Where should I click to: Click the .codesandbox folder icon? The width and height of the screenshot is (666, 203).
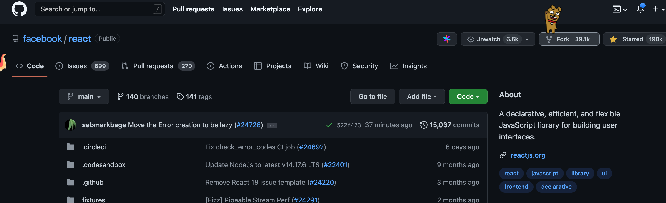coord(70,165)
